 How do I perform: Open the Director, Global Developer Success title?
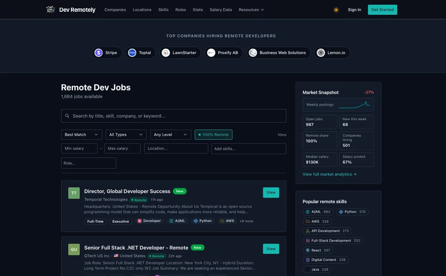(x=127, y=191)
